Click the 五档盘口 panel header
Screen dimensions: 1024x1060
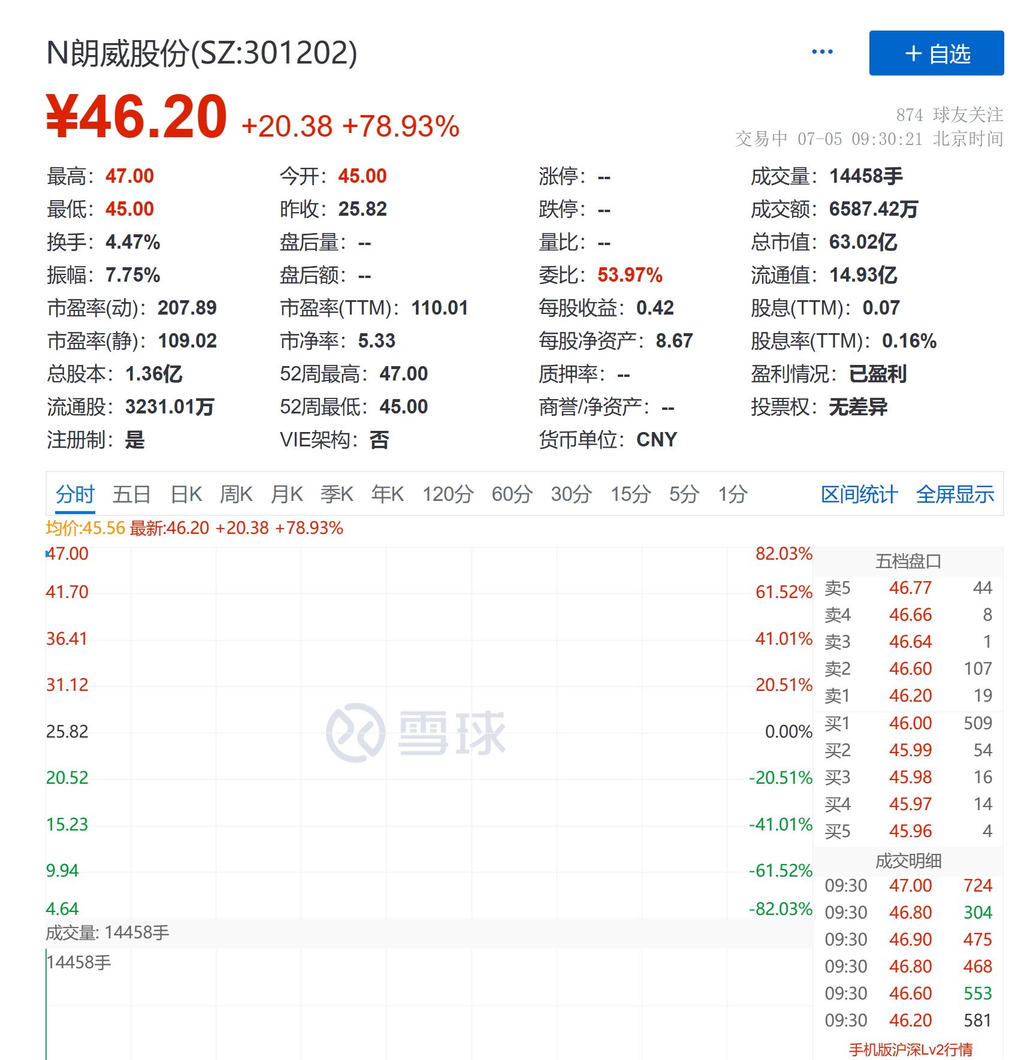908,561
